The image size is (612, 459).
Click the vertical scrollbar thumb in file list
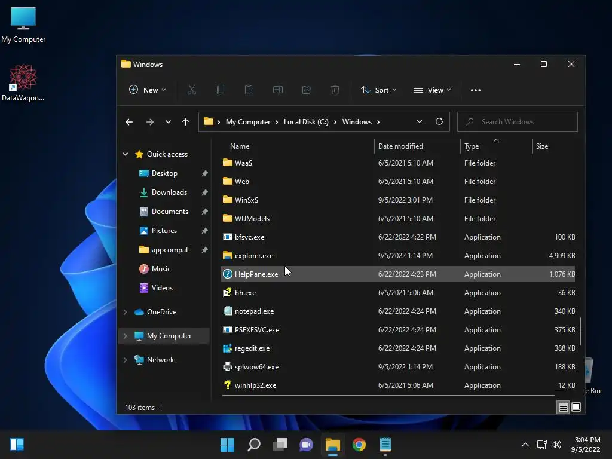[580, 331]
